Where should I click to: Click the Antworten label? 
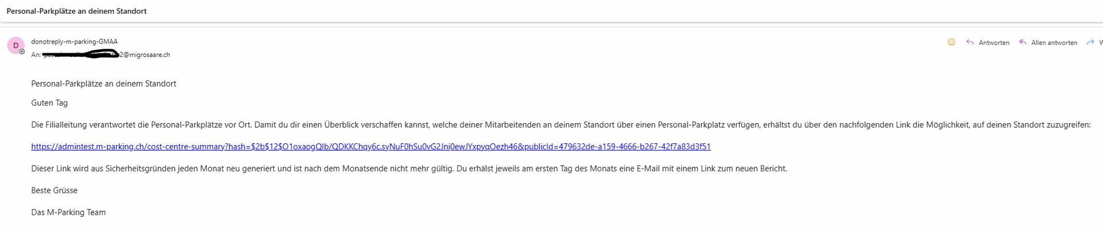pyautogui.click(x=994, y=43)
